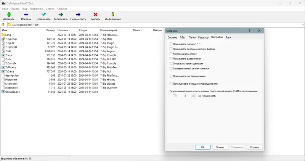Decrease RAM limit with spinner down arrow
This screenshot has width=305, height=161.
click(193, 97)
